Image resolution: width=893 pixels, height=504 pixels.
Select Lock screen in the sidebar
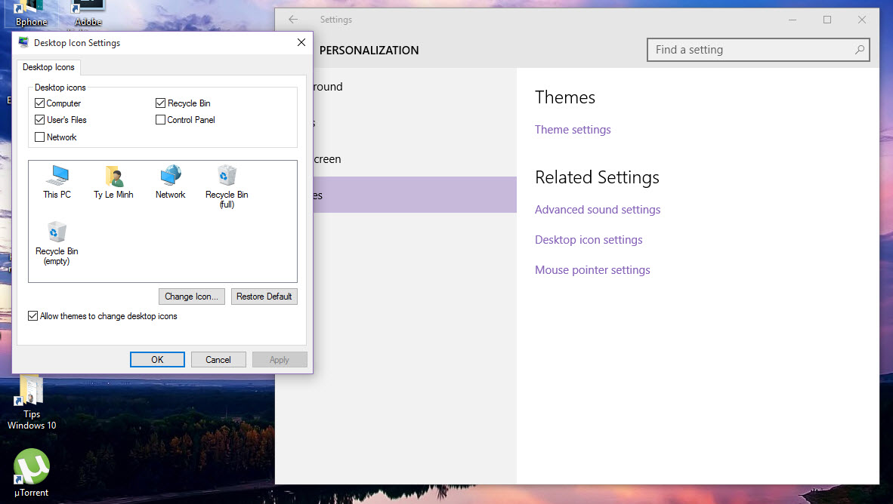tap(325, 159)
